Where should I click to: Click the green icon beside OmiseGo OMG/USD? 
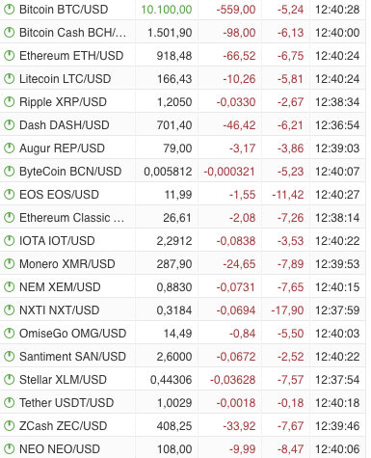point(9,333)
